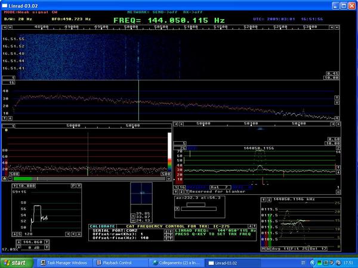Click the T button in the blanker row

tap(187, 191)
